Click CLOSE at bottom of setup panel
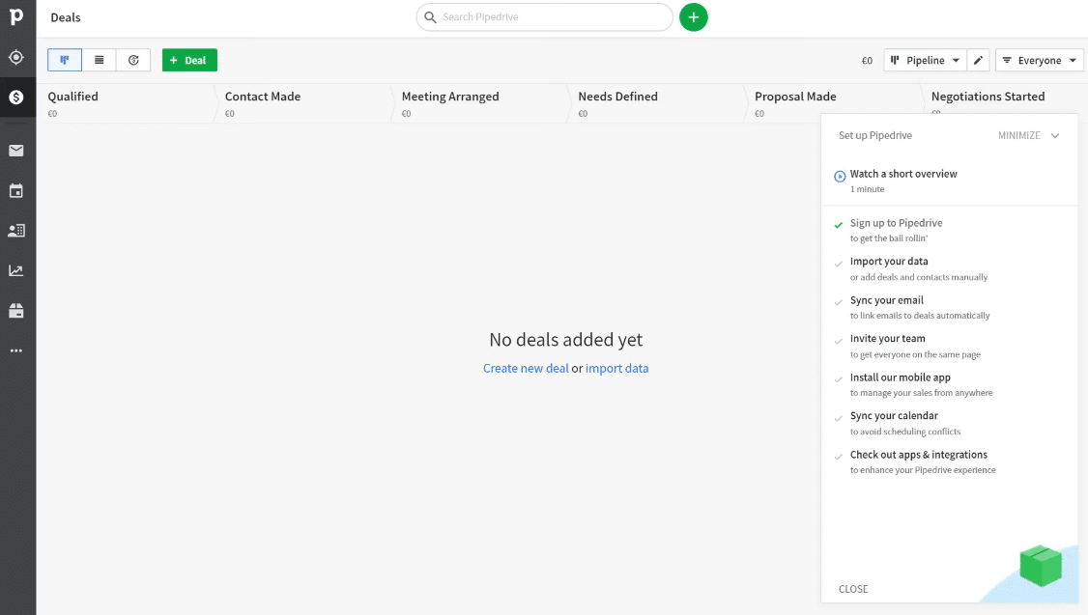 click(x=853, y=589)
